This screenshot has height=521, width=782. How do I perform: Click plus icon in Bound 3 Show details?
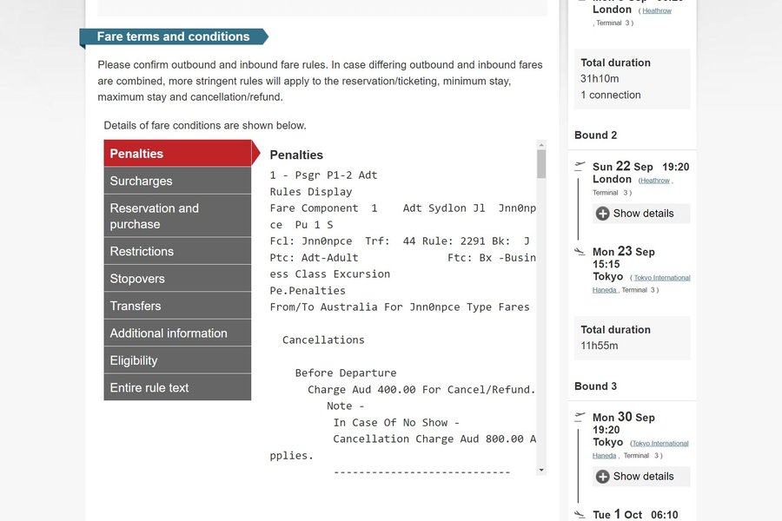[x=602, y=477]
